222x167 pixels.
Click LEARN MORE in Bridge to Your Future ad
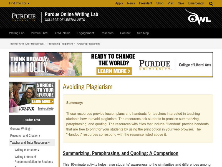click(x=42, y=101)
